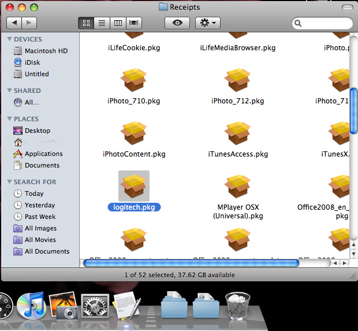Screen dimensions: 358x331
Task: Select the iTunesX package icon
Action: tap(338, 133)
